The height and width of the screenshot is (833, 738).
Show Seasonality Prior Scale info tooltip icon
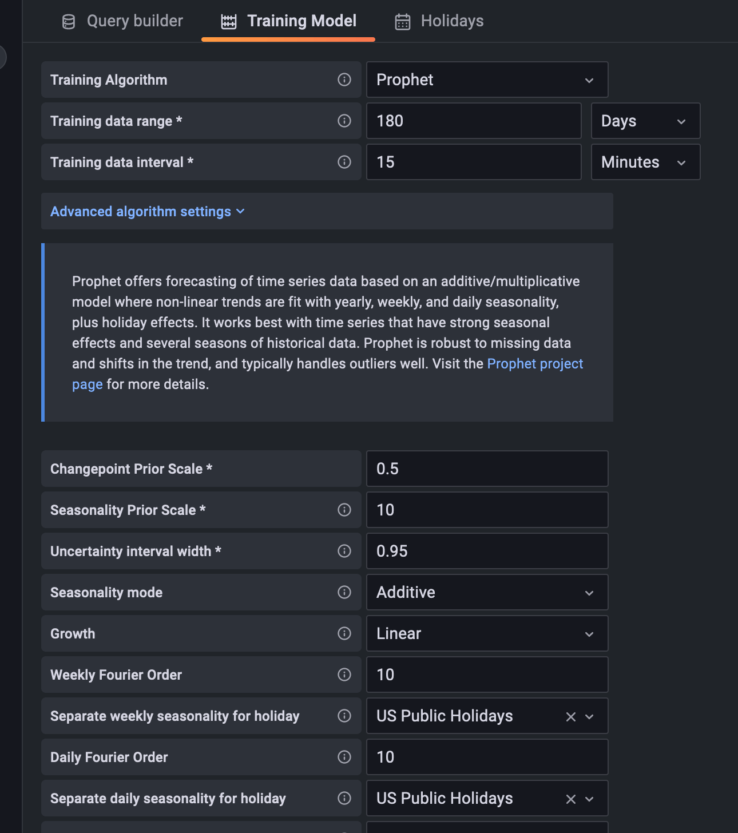click(x=344, y=510)
